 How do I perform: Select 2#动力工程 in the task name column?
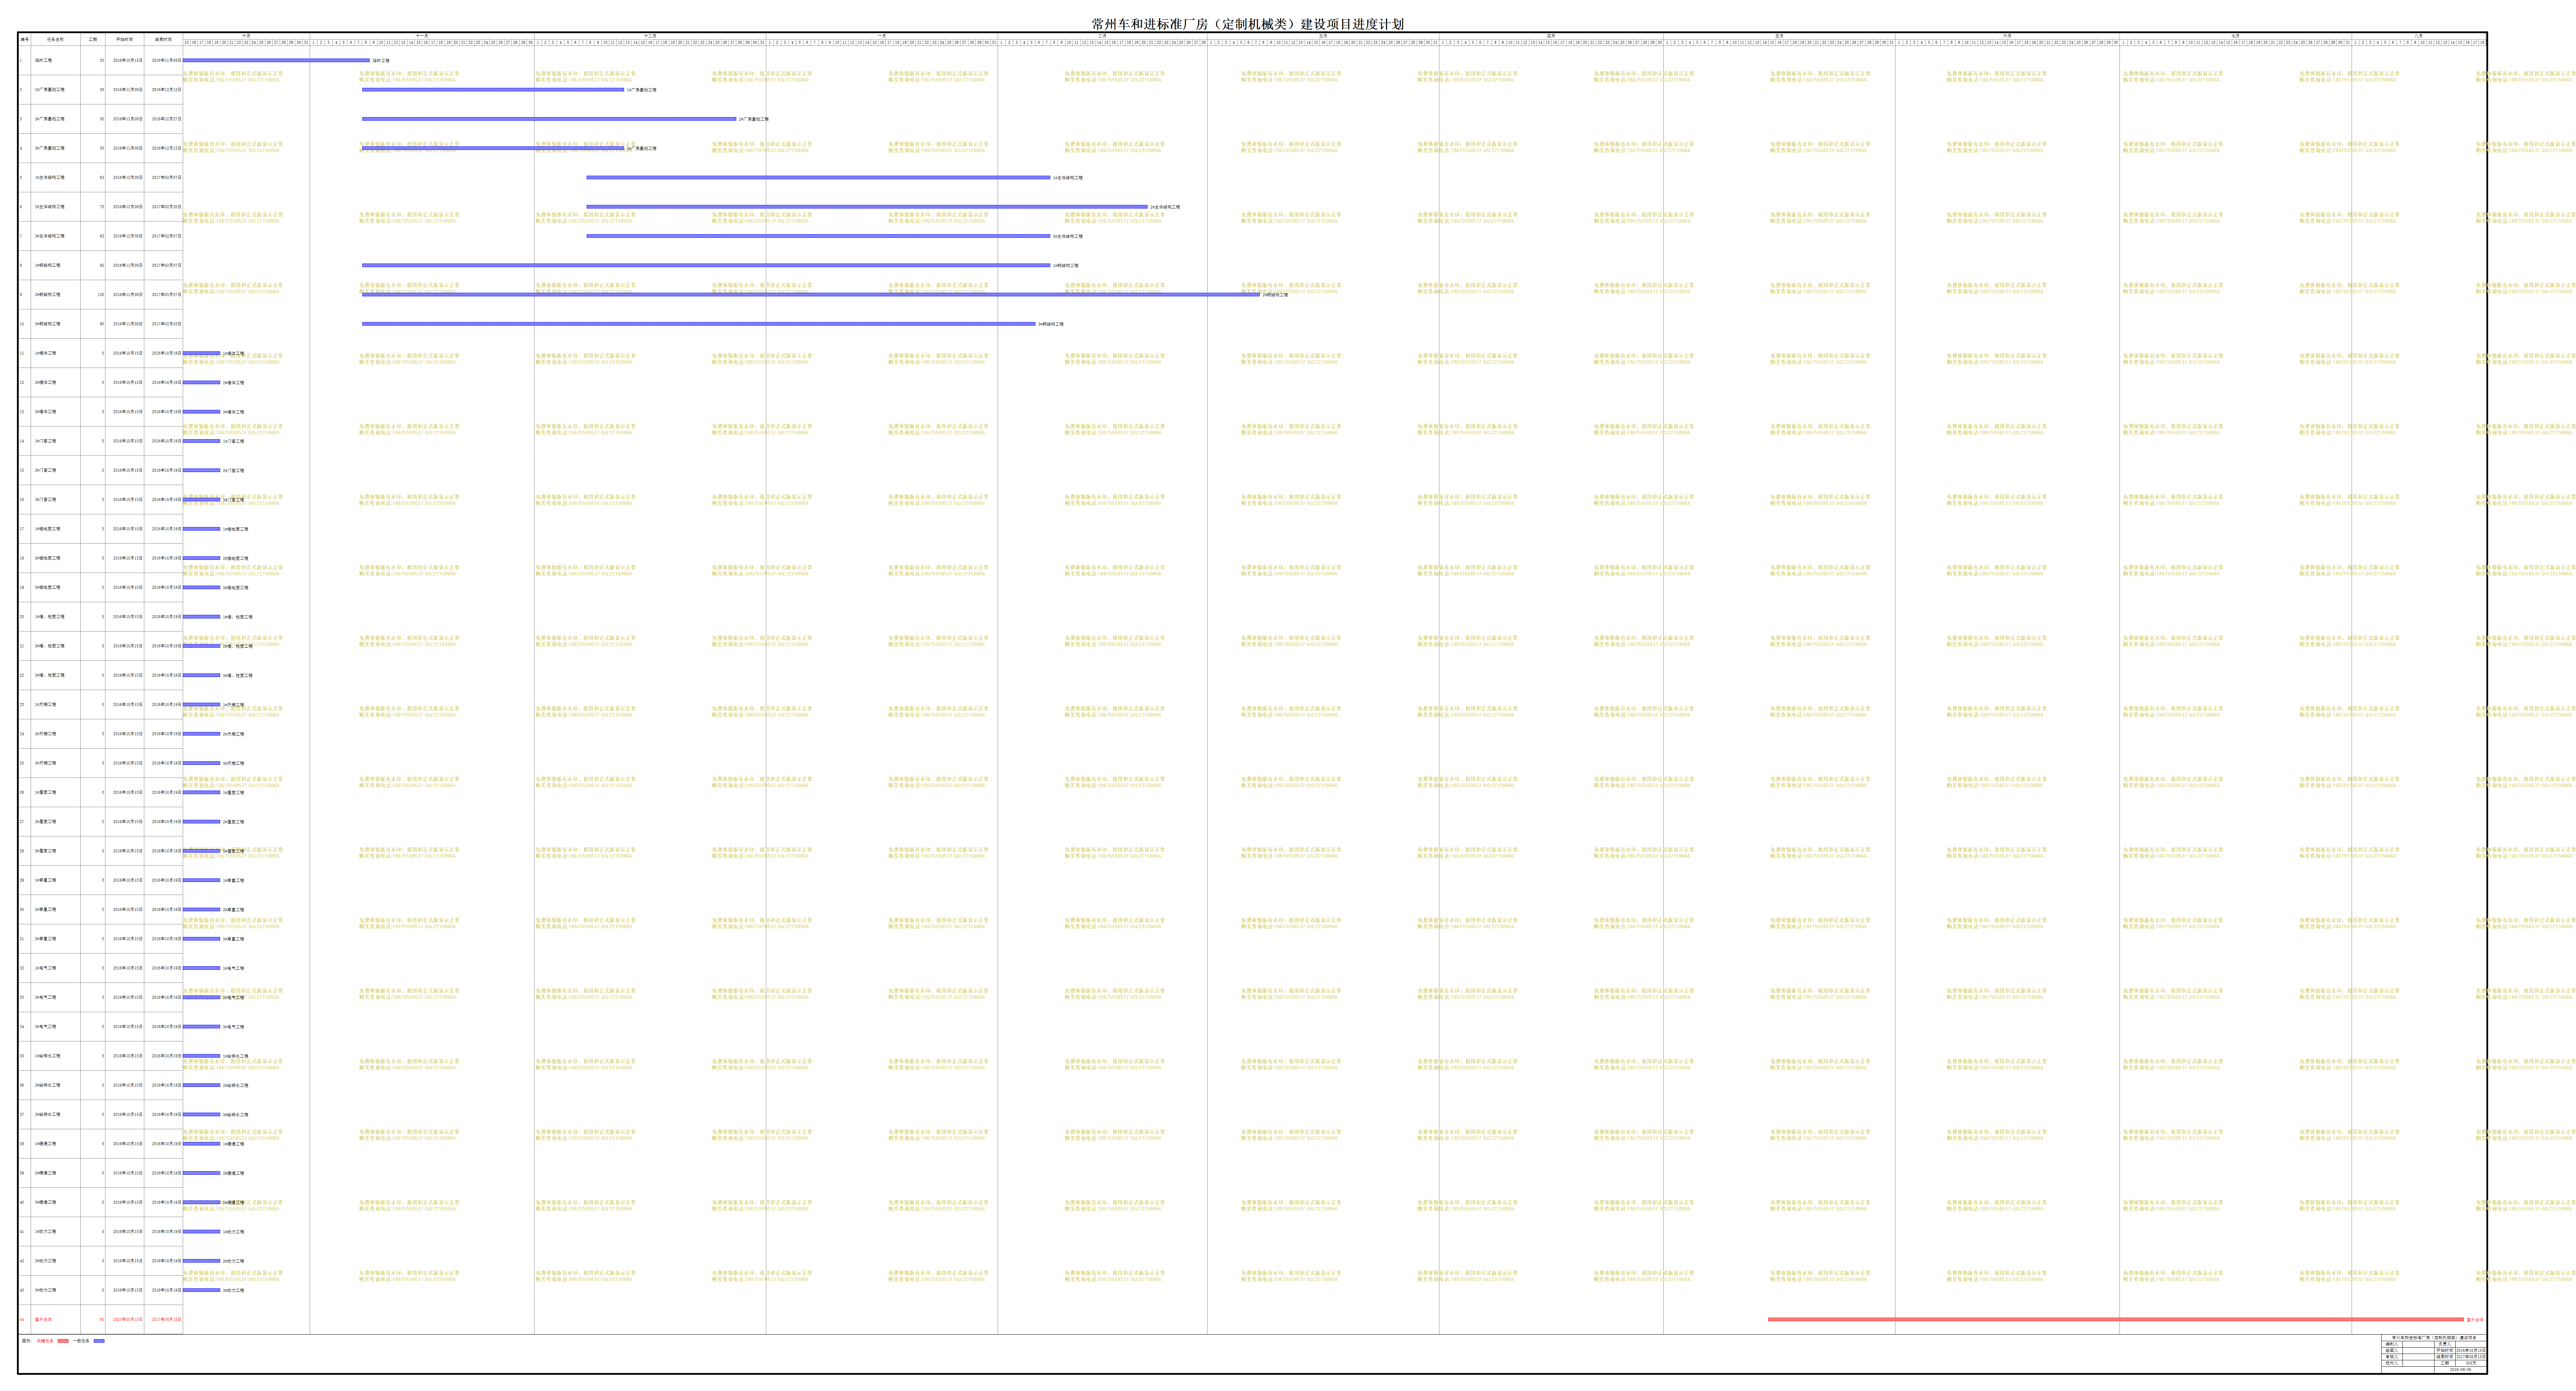coord(45,1261)
